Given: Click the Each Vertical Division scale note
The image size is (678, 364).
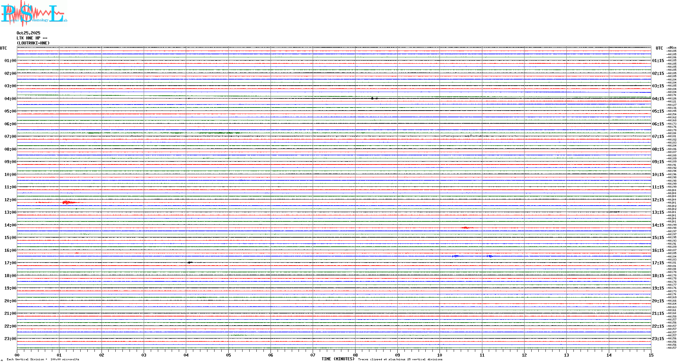Looking at the screenshot, I should [x=43, y=359].
